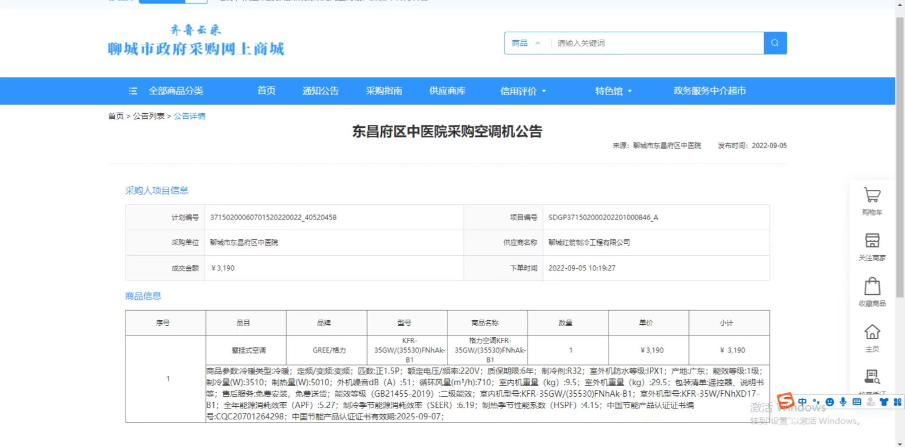Toggle the Chinese/English 中 IME mode

click(803, 402)
